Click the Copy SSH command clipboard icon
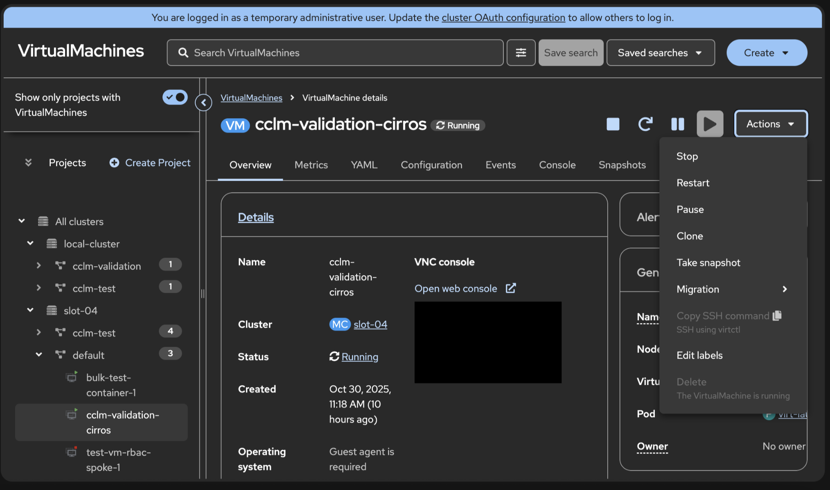The image size is (830, 490). coord(777,315)
